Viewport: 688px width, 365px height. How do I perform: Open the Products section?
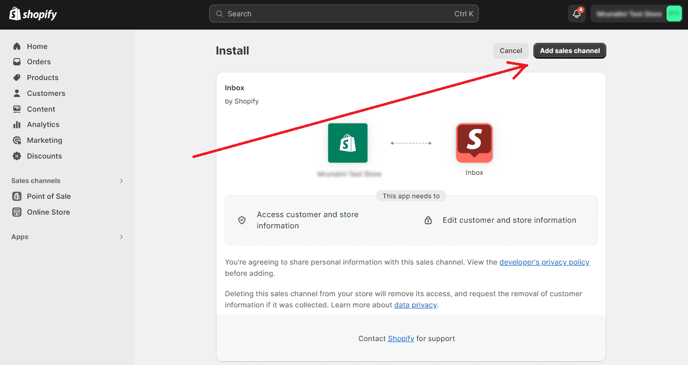(42, 77)
